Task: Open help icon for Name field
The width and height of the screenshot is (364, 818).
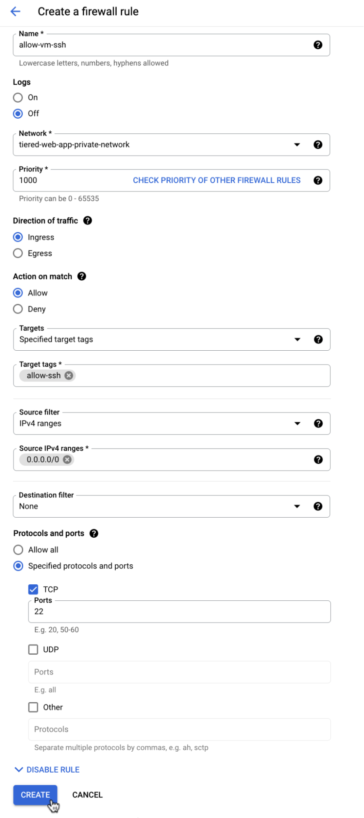Action: (x=318, y=45)
